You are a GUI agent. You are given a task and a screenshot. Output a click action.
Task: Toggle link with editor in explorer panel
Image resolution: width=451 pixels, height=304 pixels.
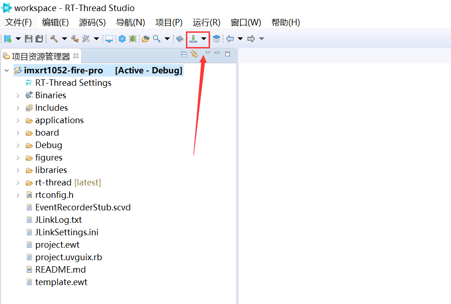tap(194, 54)
